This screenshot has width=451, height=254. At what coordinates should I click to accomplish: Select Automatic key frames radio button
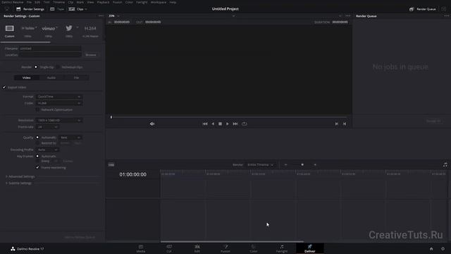37,156
